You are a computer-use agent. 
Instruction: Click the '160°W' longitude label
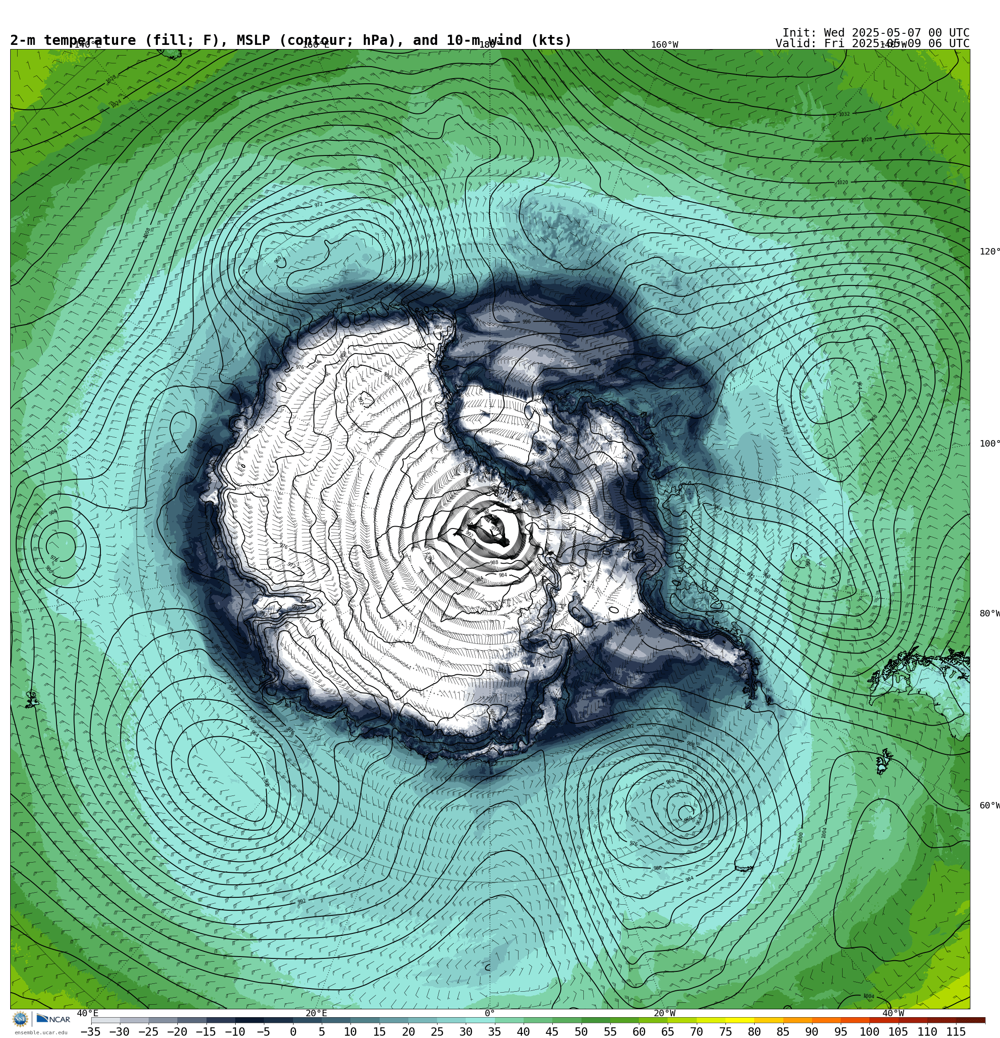pyautogui.click(x=664, y=45)
